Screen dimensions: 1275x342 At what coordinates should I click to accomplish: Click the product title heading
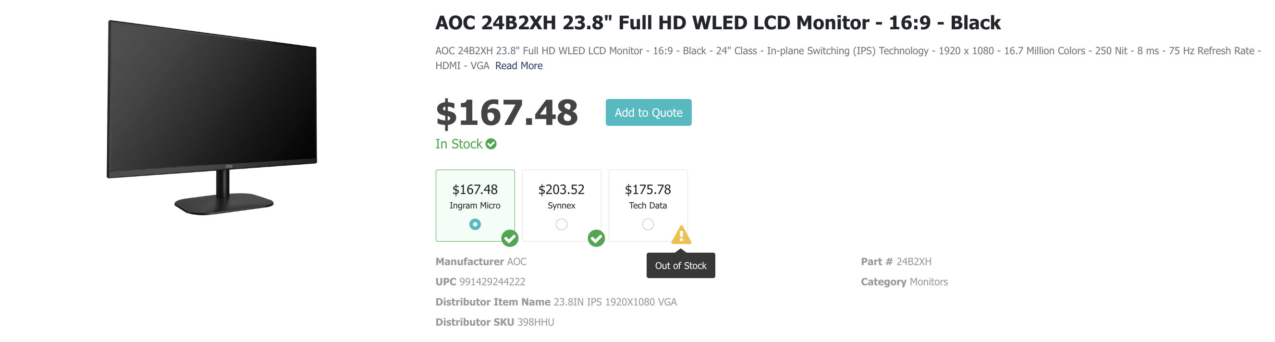718,23
